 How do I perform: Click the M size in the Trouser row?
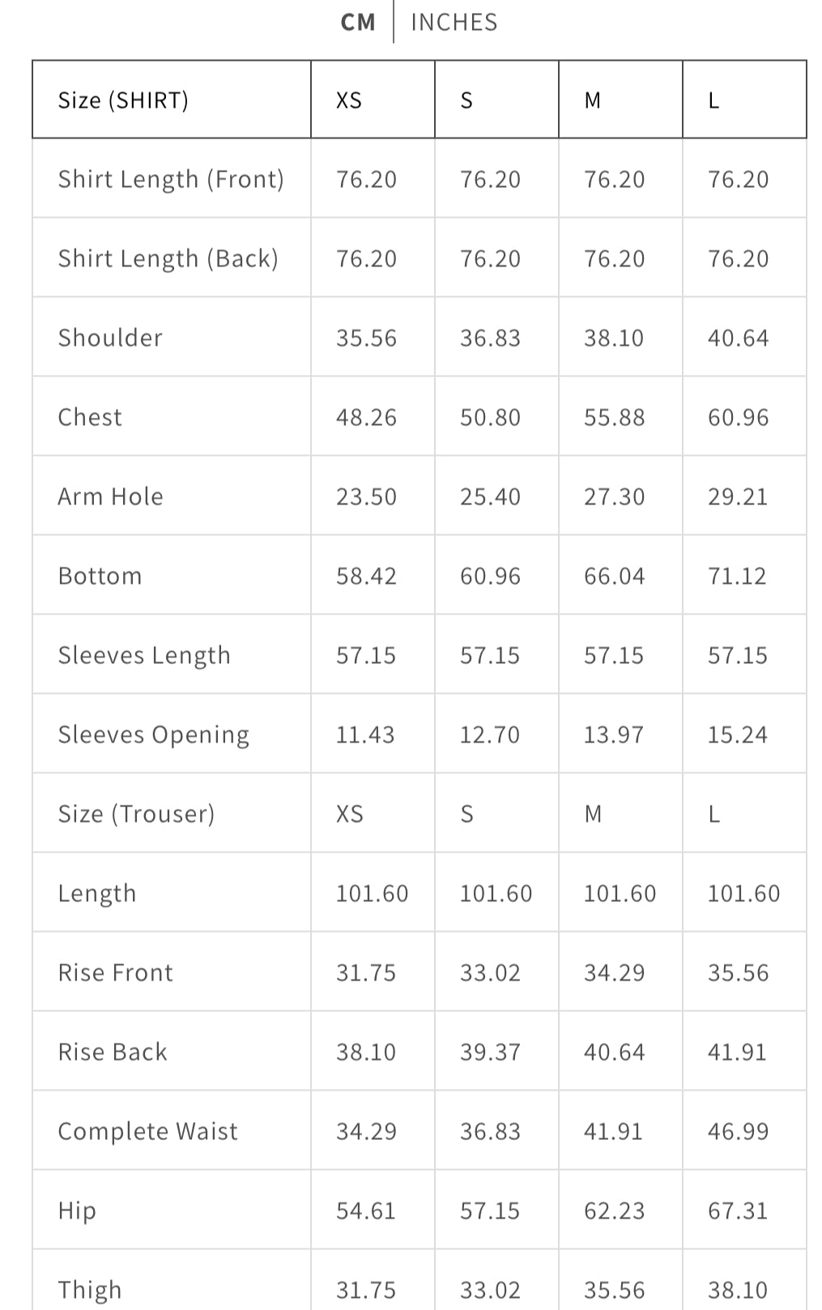coord(594,814)
